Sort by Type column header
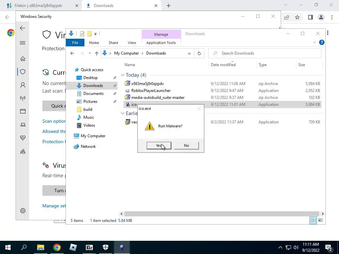The image size is (339, 254). 263,65
